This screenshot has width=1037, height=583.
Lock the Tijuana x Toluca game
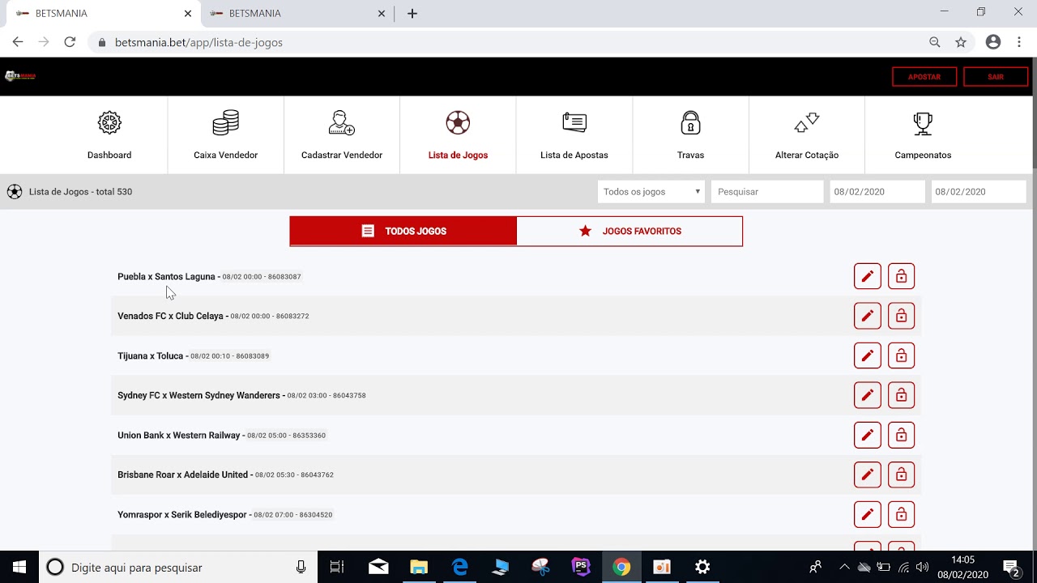[901, 355]
